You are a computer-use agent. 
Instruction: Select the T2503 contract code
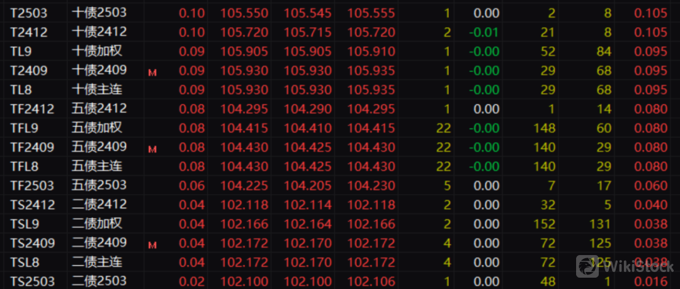28,13
